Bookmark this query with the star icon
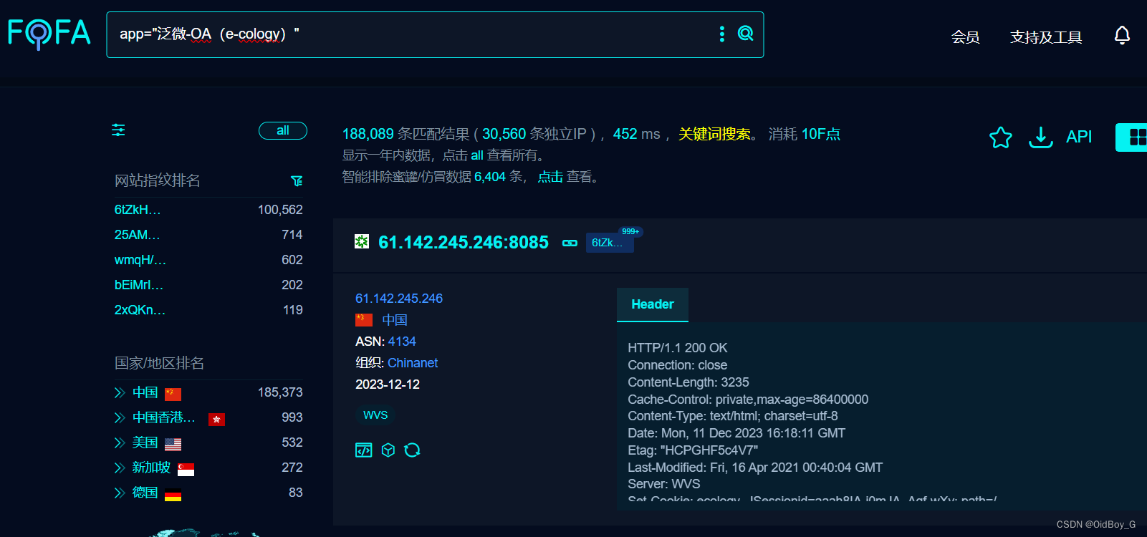 [x=1001, y=137]
